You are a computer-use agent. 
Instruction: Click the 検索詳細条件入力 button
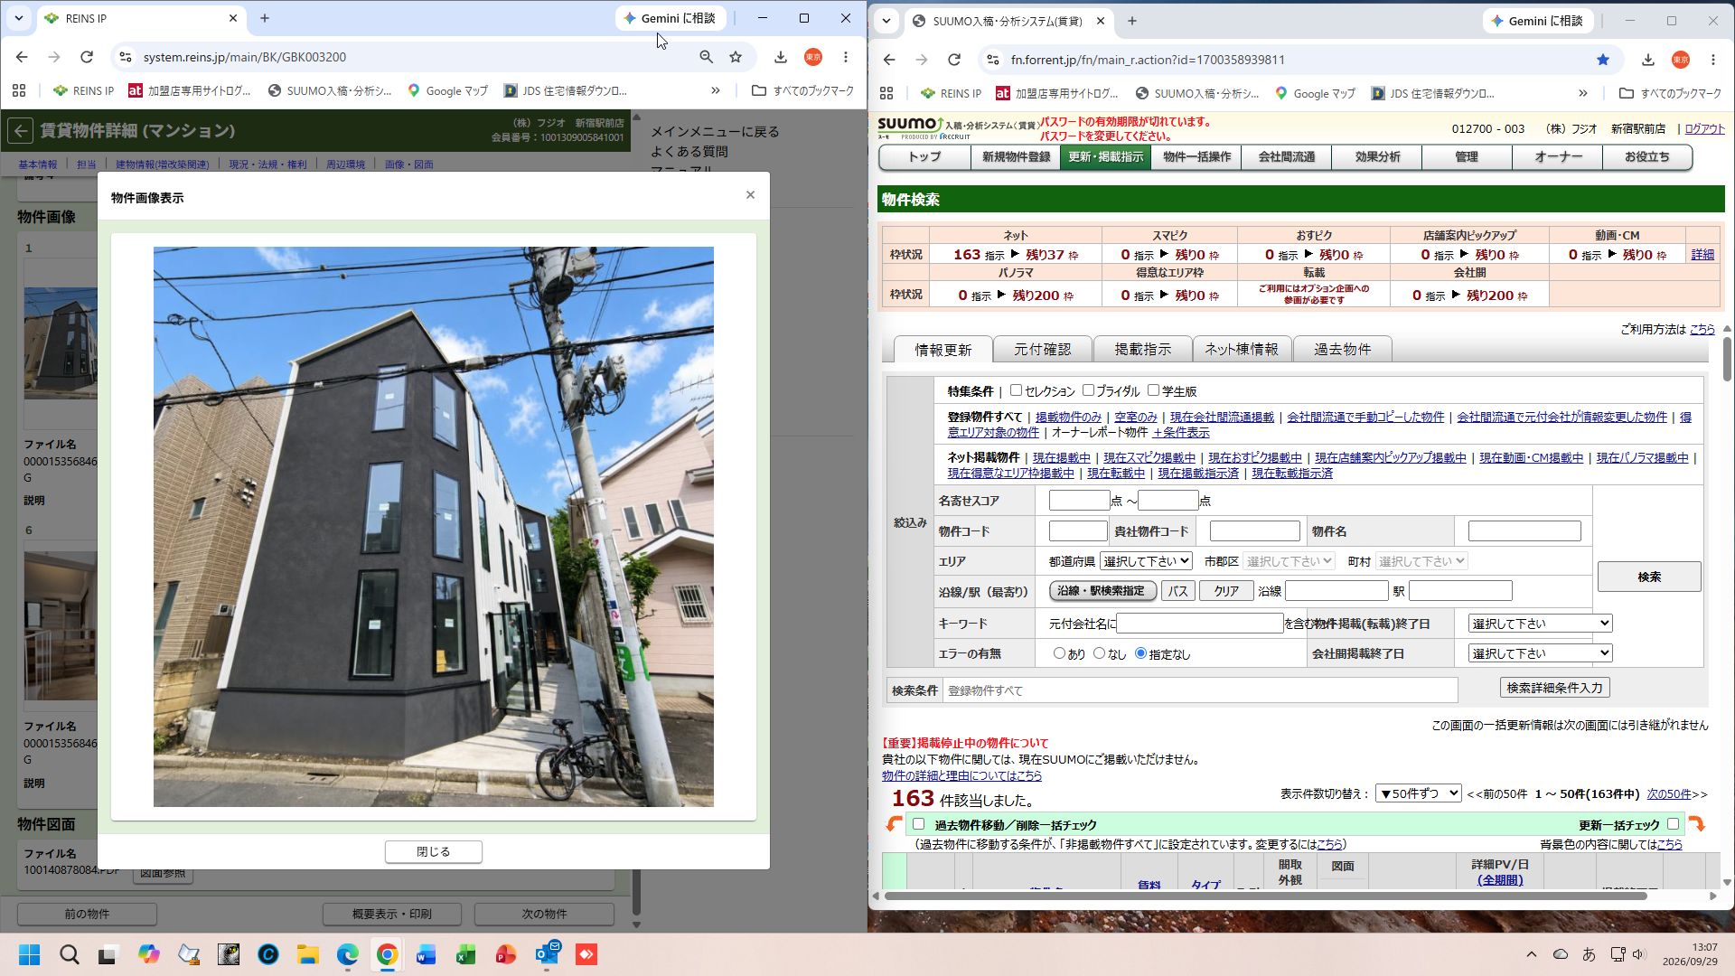tap(1554, 688)
